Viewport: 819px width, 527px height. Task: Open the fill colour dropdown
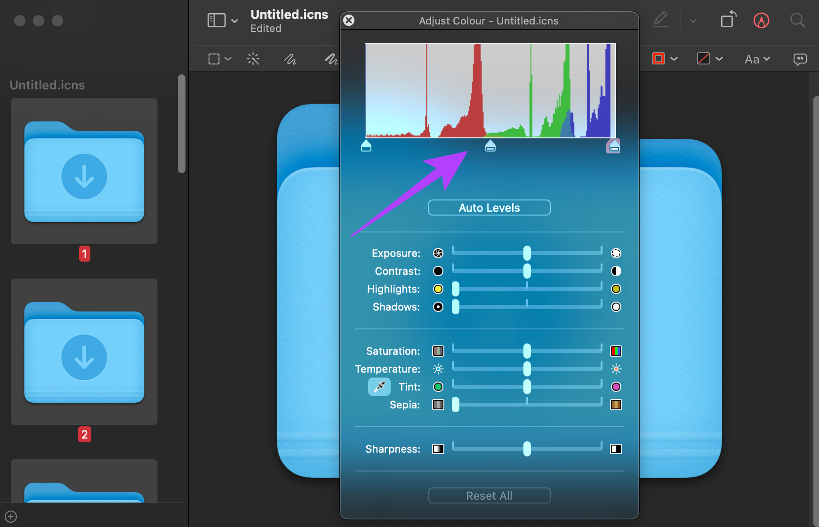(x=710, y=59)
